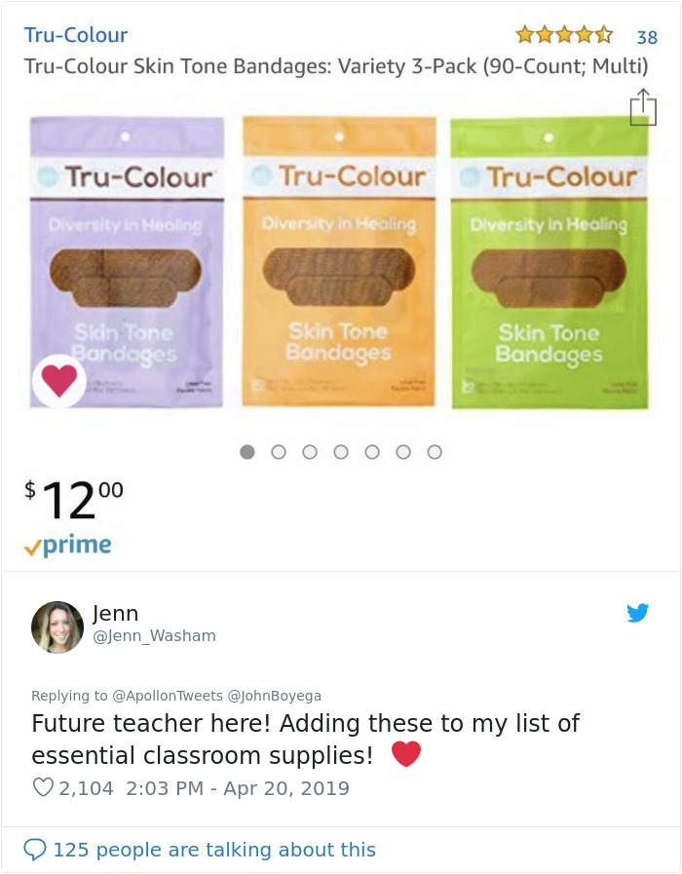
Task: Like the tweet via heart outline icon
Action: pos(43,787)
